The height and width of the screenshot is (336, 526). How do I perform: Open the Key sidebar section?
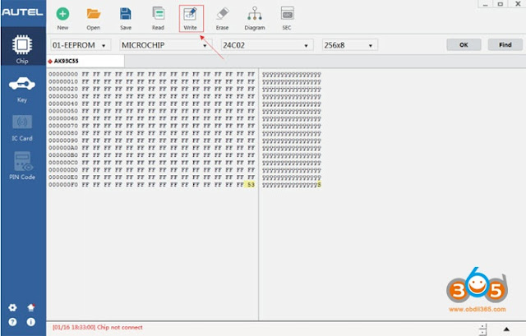pyautogui.click(x=22, y=90)
